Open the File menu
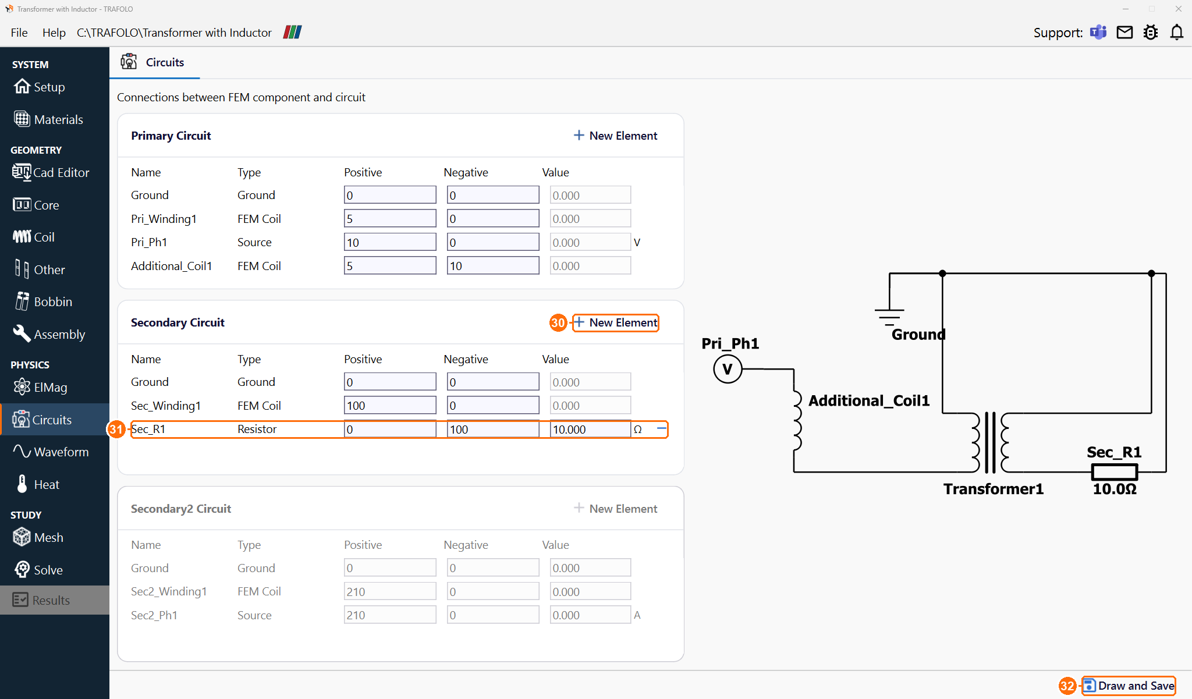 coord(19,33)
